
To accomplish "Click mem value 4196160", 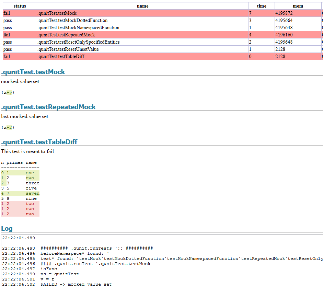I will coord(284,35).
